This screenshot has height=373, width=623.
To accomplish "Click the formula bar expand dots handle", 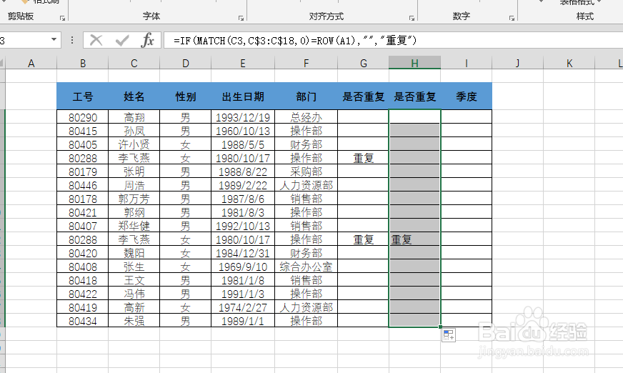I will (x=72, y=40).
